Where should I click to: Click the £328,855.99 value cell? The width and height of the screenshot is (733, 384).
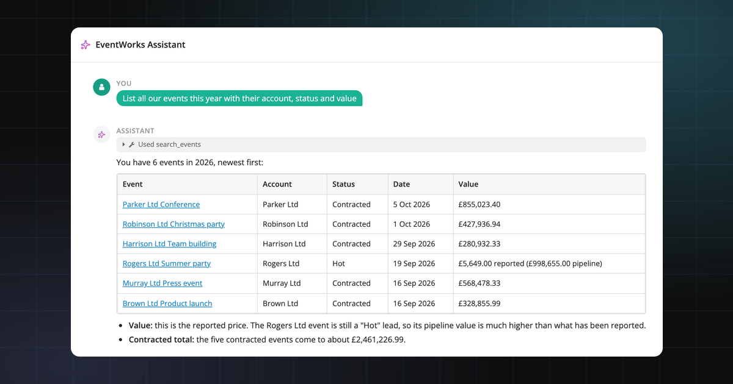pos(549,304)
